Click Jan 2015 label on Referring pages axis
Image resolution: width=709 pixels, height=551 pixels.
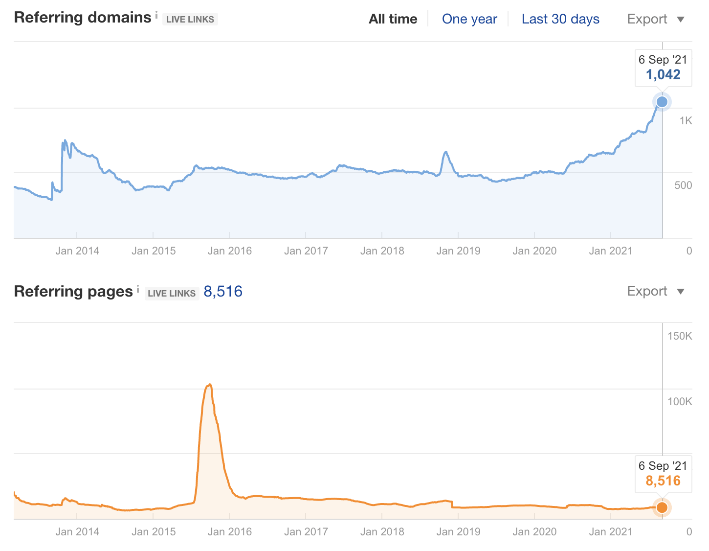point(154,532)
